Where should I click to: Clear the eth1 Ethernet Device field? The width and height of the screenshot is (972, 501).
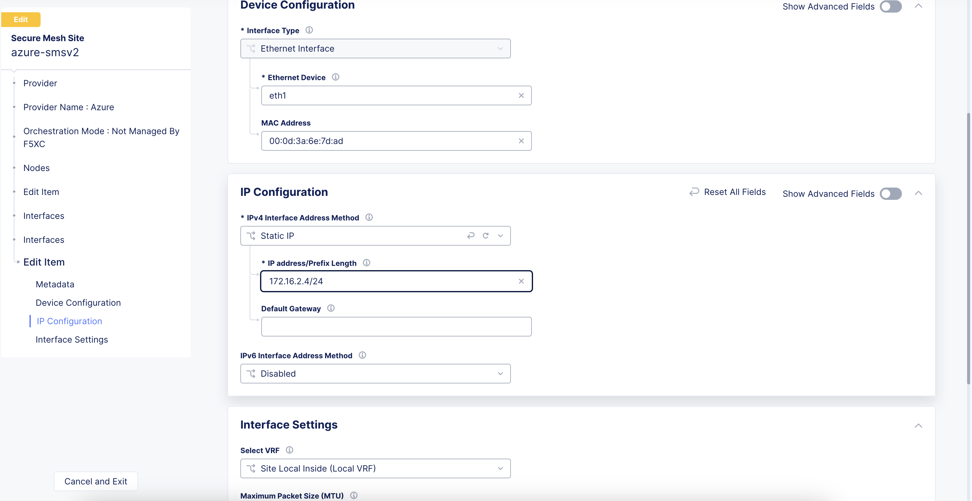tap(521, 95)
